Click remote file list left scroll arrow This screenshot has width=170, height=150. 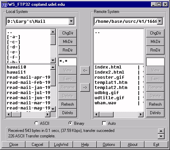97,114
